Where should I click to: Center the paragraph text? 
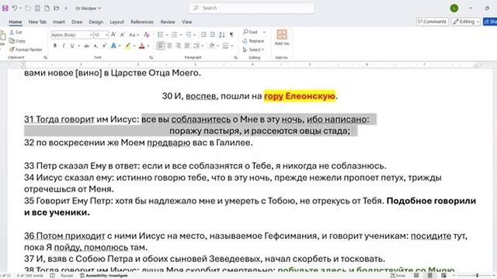point(169,46)
